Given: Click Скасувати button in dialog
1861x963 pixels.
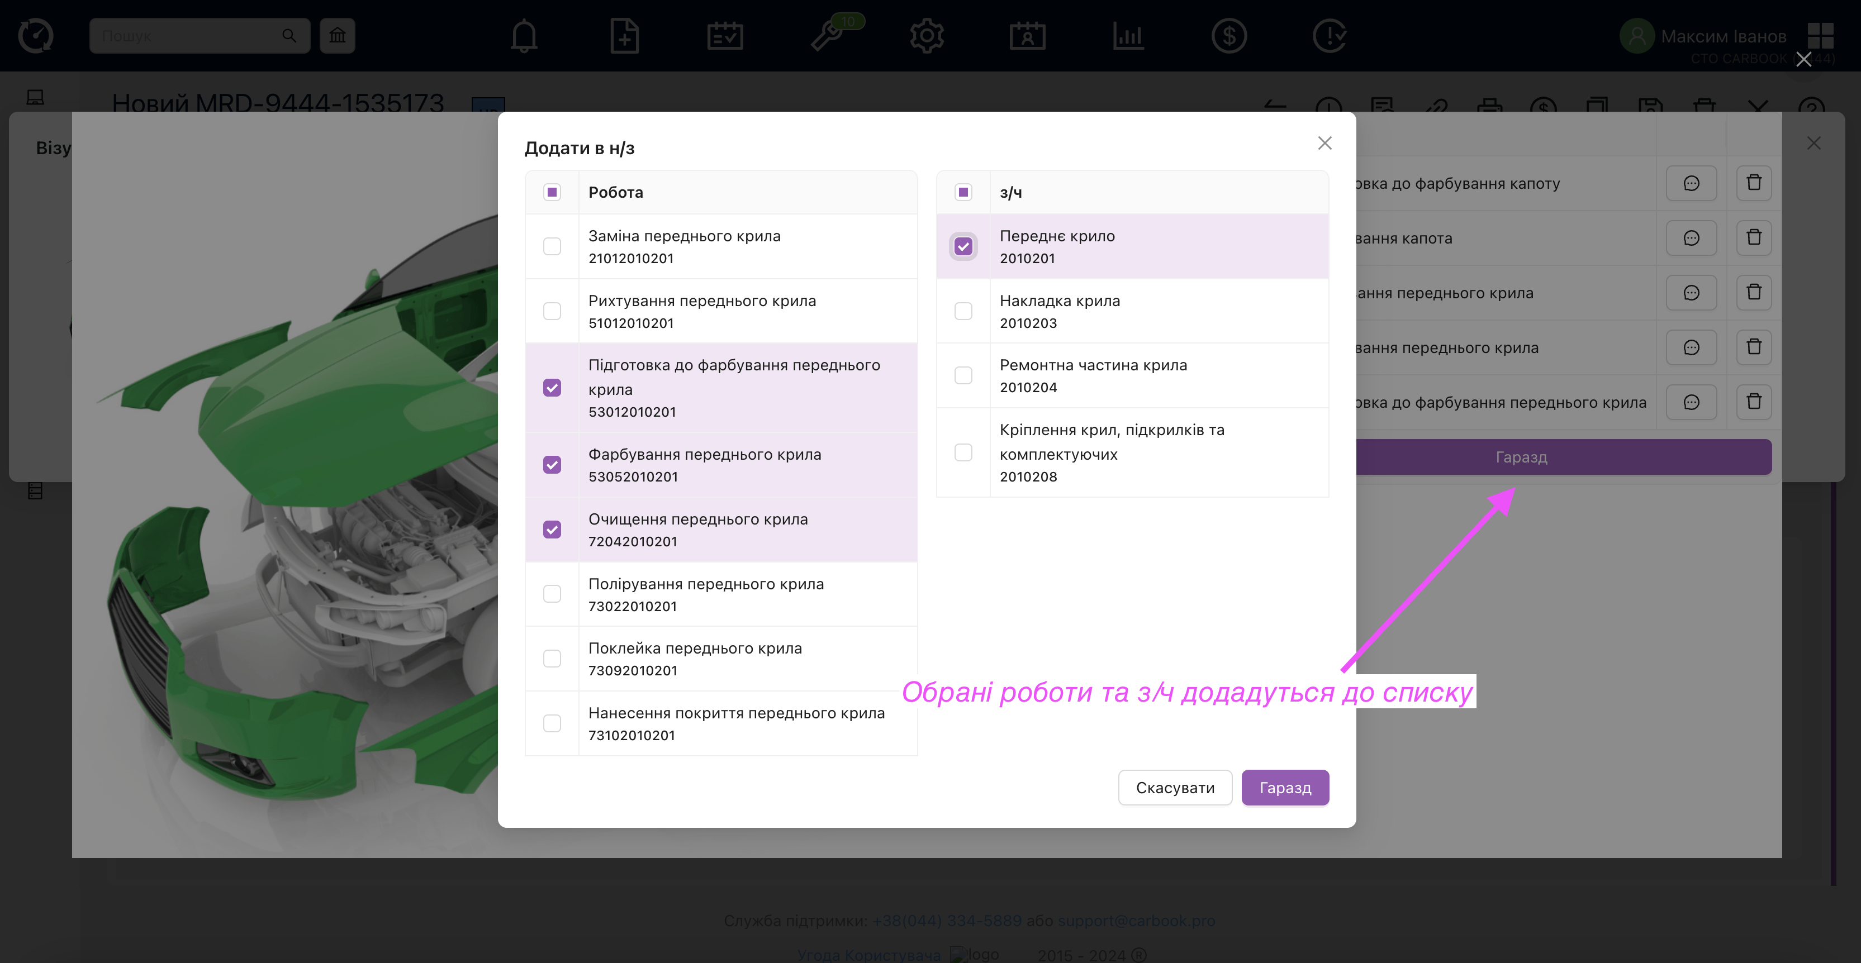Looking at the screenshot, I should point(1175,788).
